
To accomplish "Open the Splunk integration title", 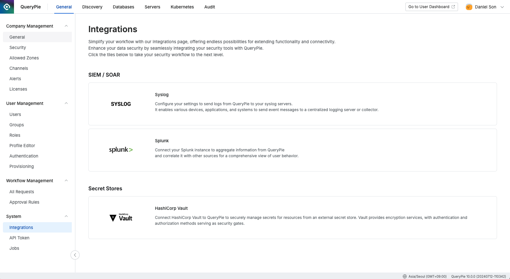I will (162, 141).
